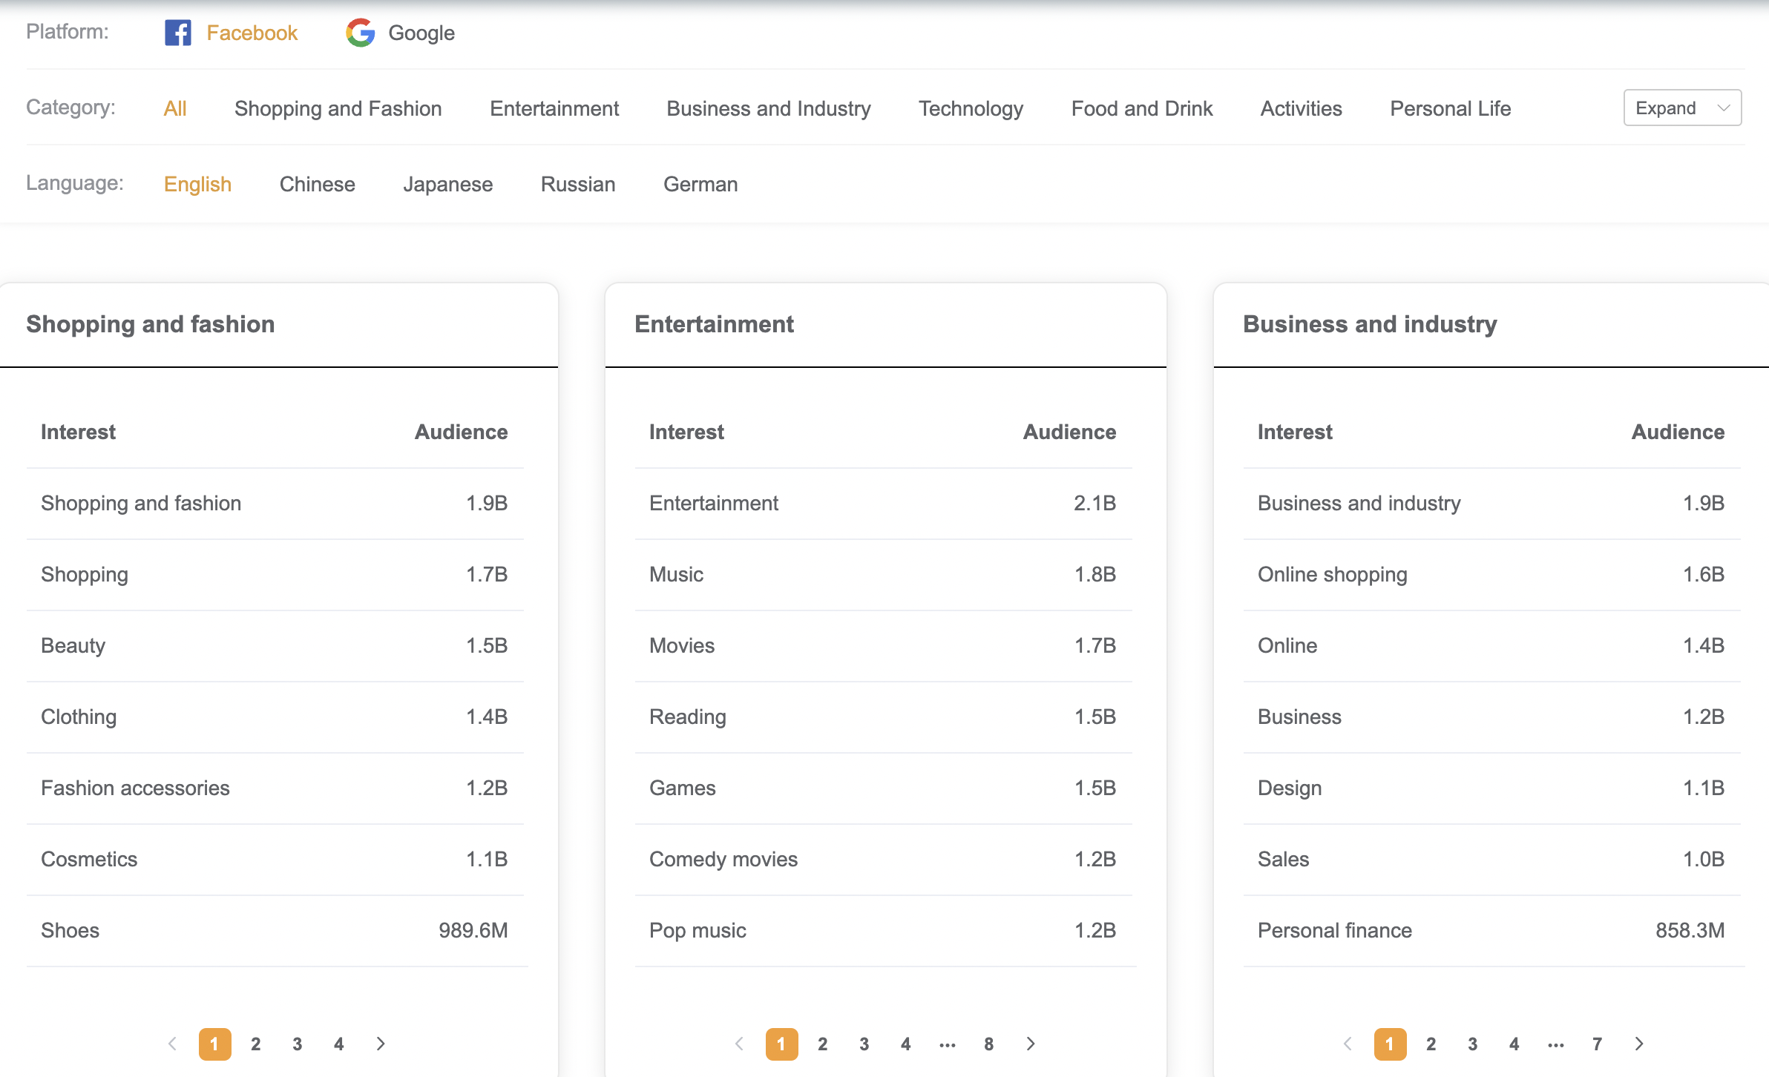Open the Expand categories dropdown

coord(1682,108)
